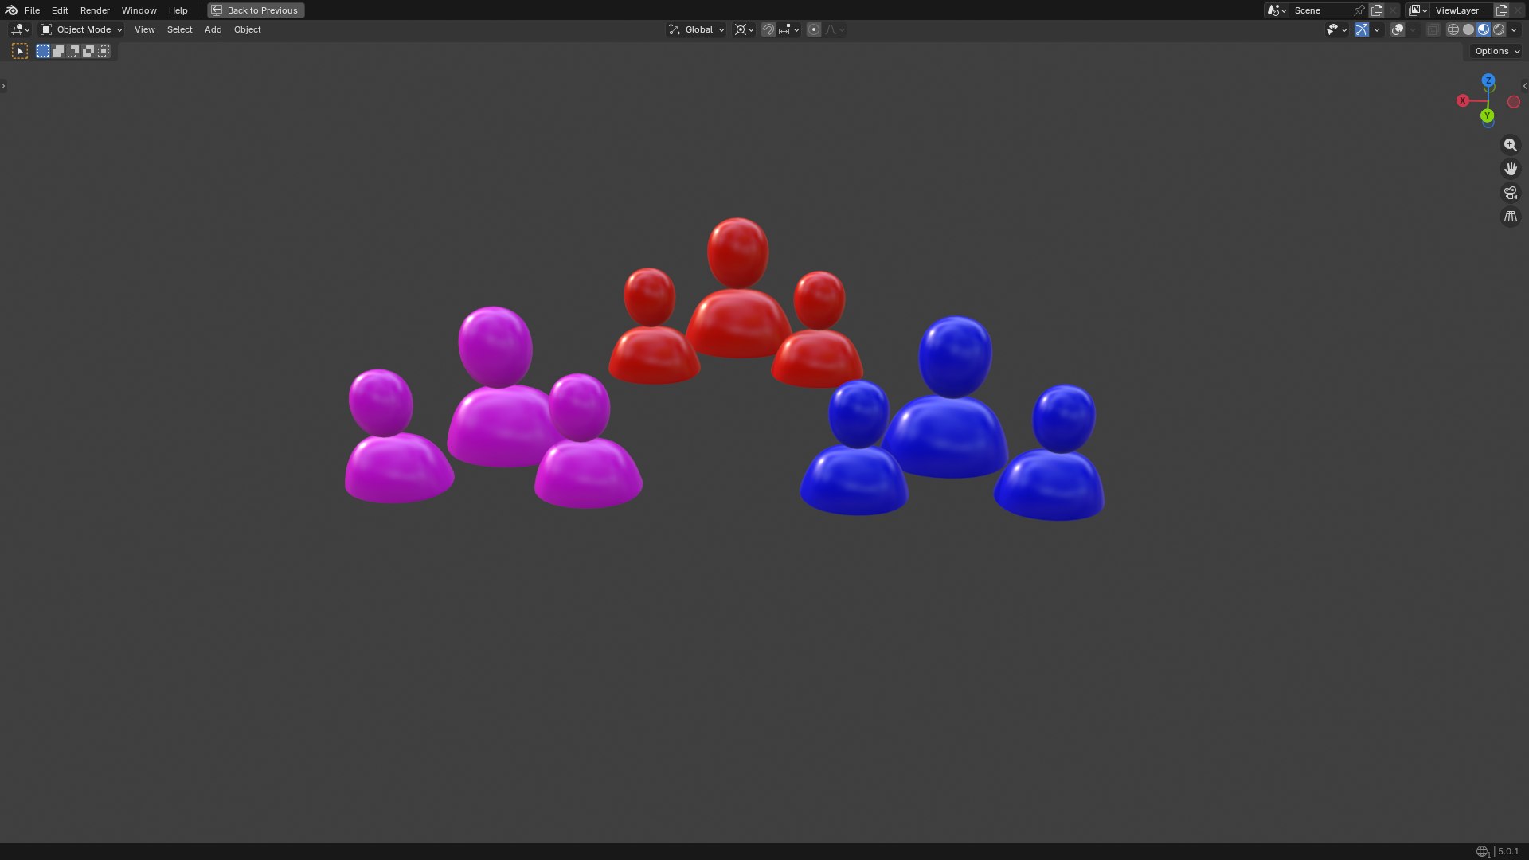Click the Zoom view magnifier icon
Screen dimensions: 1529x860
(1511, 145)
